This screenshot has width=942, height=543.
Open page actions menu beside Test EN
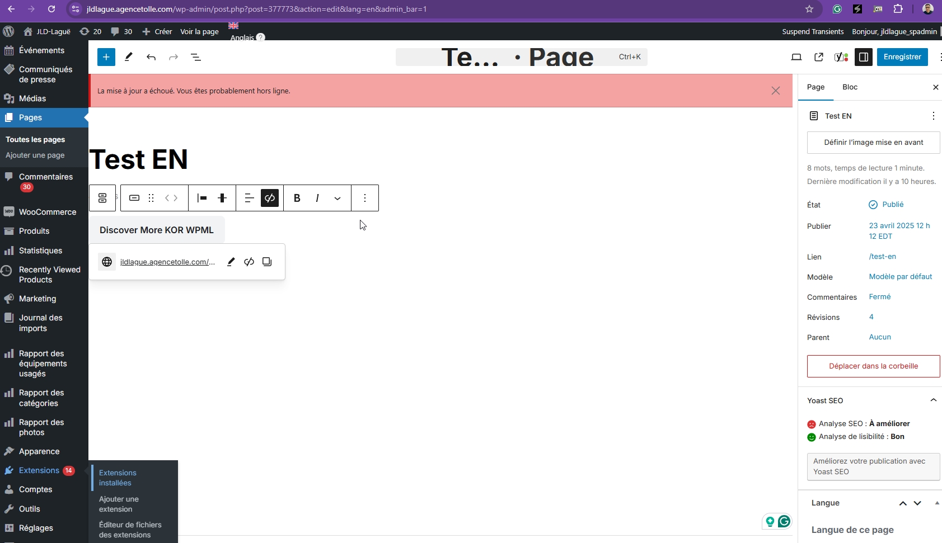(933, 116)
